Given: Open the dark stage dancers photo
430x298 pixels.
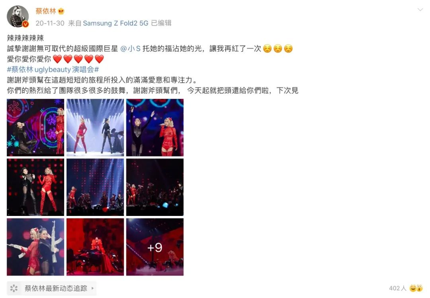Looking at the screenshot, I should coord(155,187).
